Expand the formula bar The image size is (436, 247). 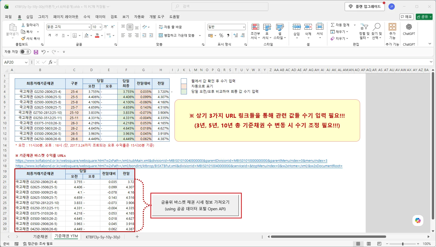point(431,62)
